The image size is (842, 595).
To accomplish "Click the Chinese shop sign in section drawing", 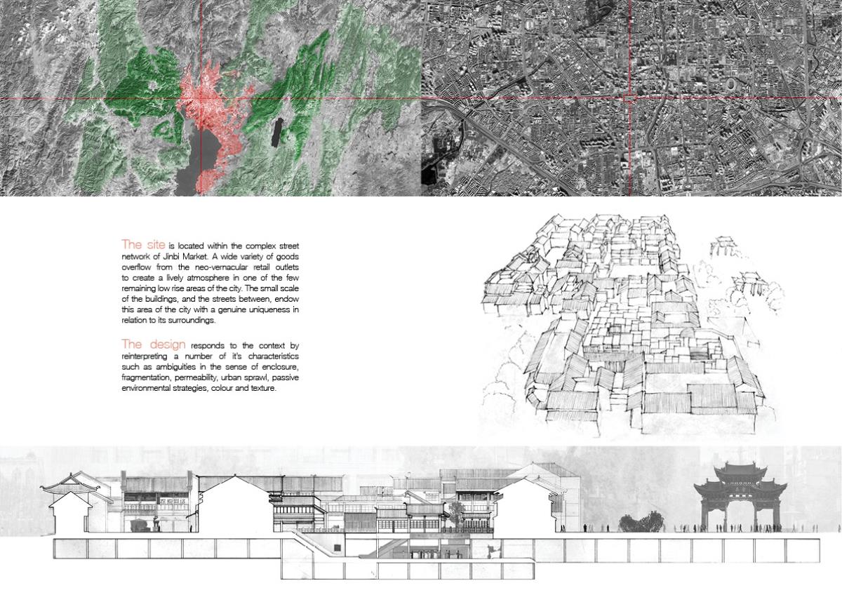I will (x=173, y=501).
